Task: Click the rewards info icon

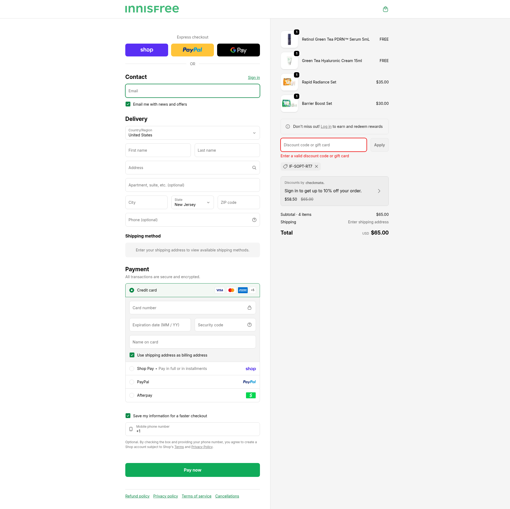Action: point(288,127)
